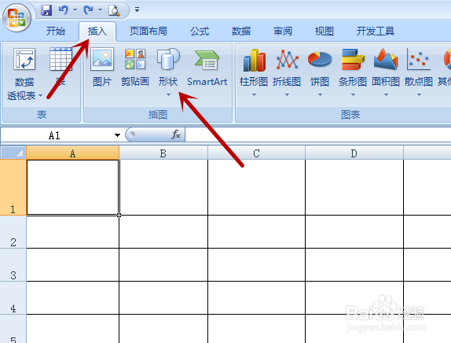Click the Name Box showing A1
Viewport: 451px width, 343px height.
click(x=55, y=135)
